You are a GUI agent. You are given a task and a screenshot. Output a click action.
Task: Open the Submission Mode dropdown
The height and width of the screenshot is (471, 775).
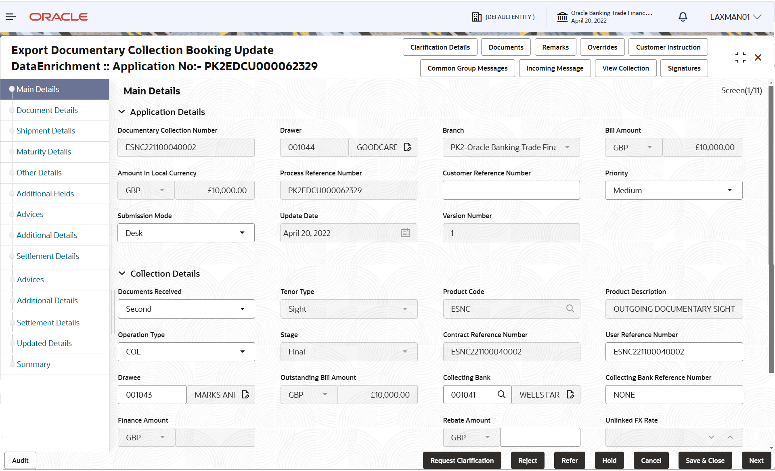pyautogui.click(x=186, y=233)
